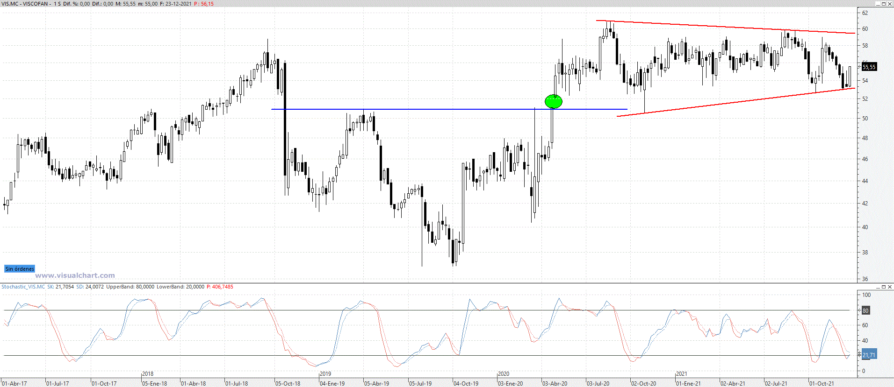Maximize the Stochastic indicator pane
The image size is (894, 387).
[x=884, y=287]
